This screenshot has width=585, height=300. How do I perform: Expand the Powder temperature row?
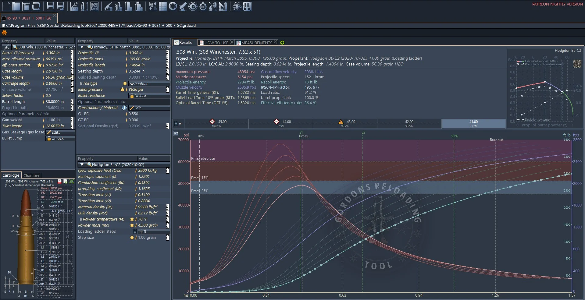coord(81,219)
